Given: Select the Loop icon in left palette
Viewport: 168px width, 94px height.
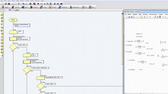Looking at the screenshot, I should (2, 37).
